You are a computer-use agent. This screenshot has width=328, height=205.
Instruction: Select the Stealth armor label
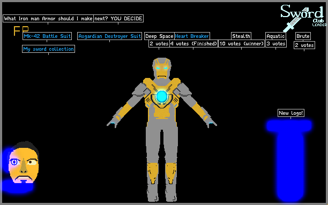click(x=241, y=36)
